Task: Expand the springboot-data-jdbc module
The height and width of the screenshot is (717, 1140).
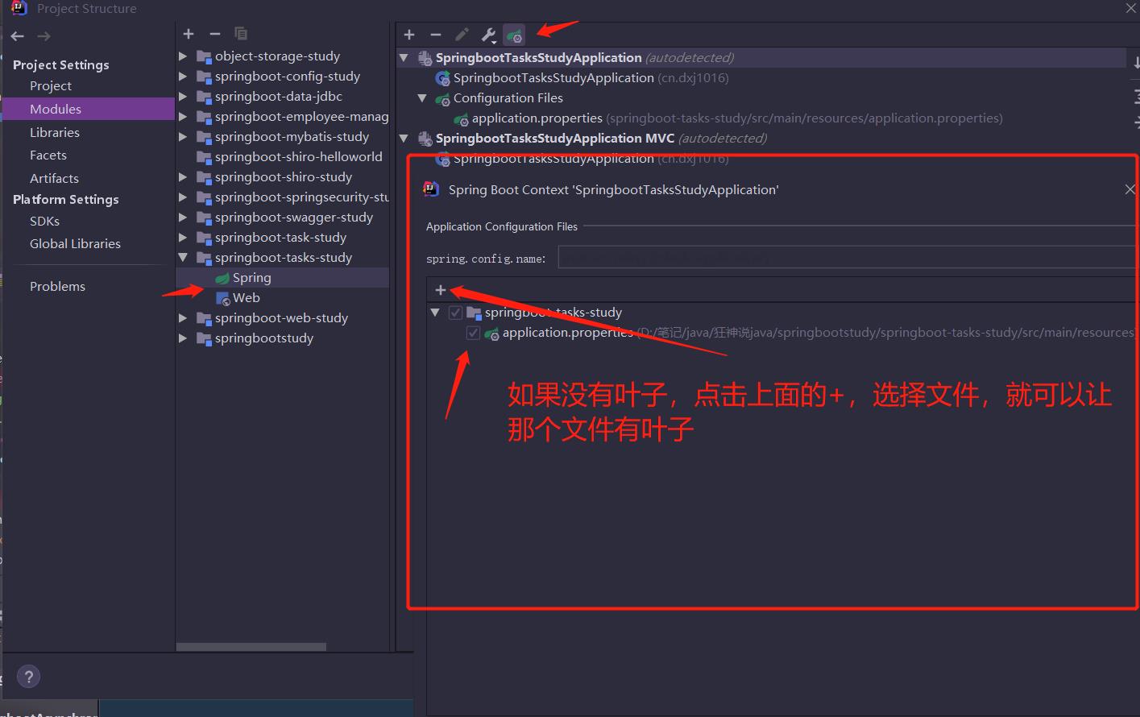Action: 183,97
